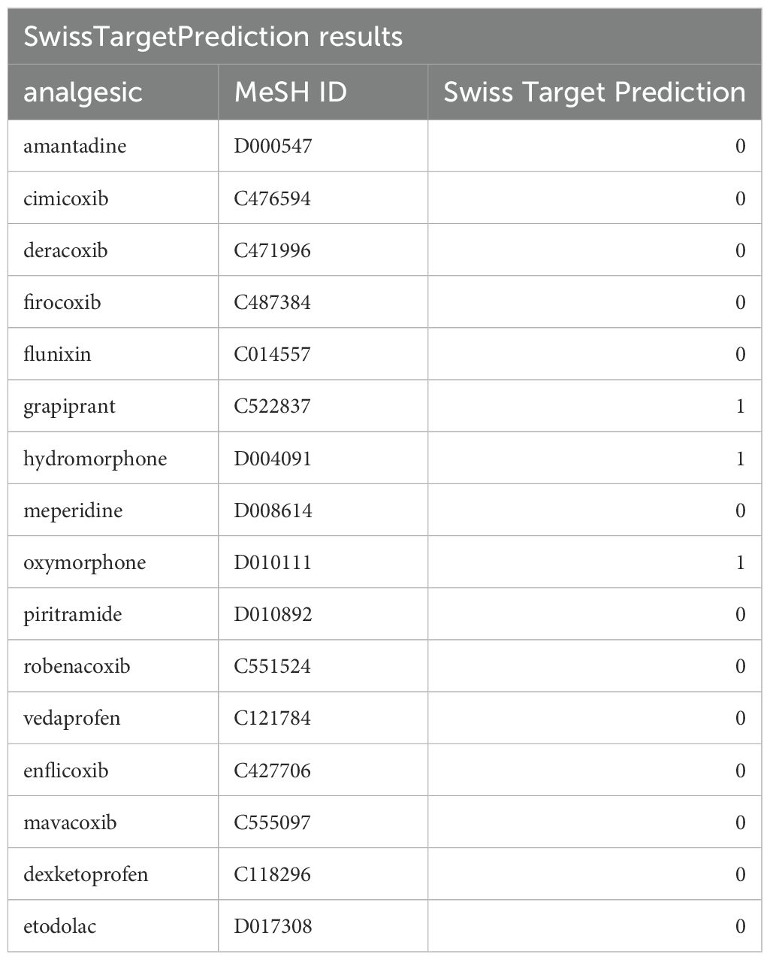This screenshot has width=770, height=960.
Task: Click MeSH ID D004091 for hydromorphone
Action: coord(272,459)
